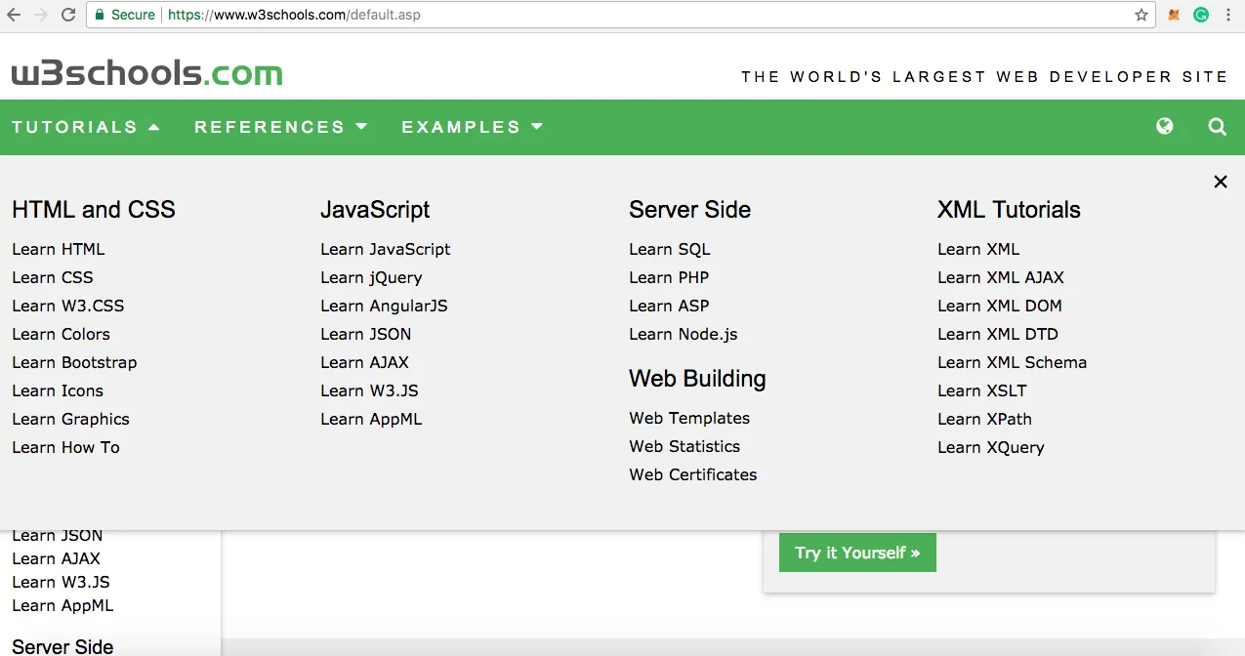Open Chrome three-dot menu
This screenshot has width=1245, height=656.
pos(1228,15)
